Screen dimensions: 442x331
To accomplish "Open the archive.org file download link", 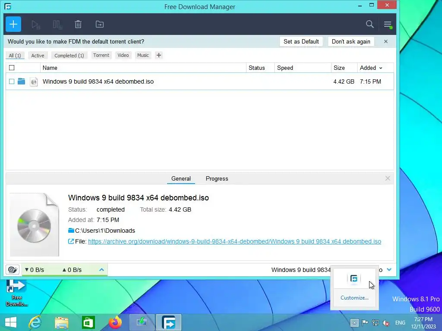I will [234, 241].
